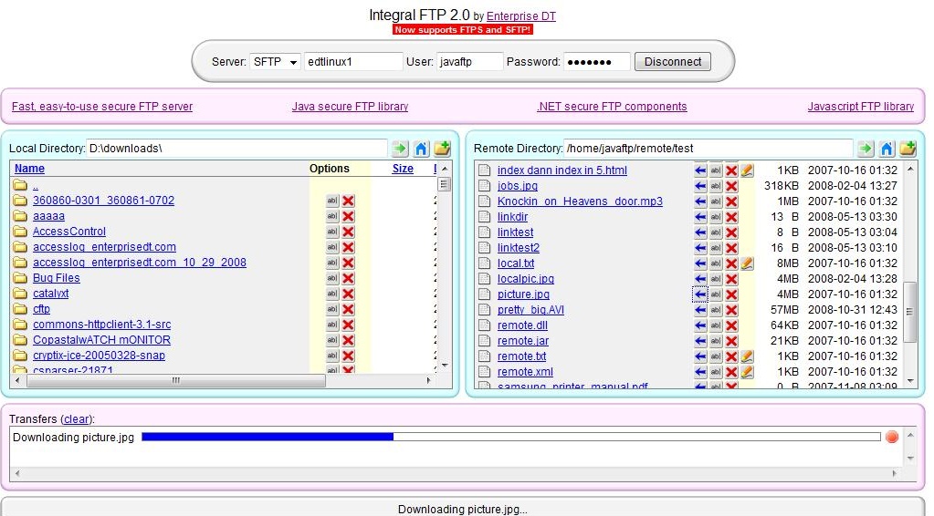Edit index dann index in 5.html

click(747, 170)
